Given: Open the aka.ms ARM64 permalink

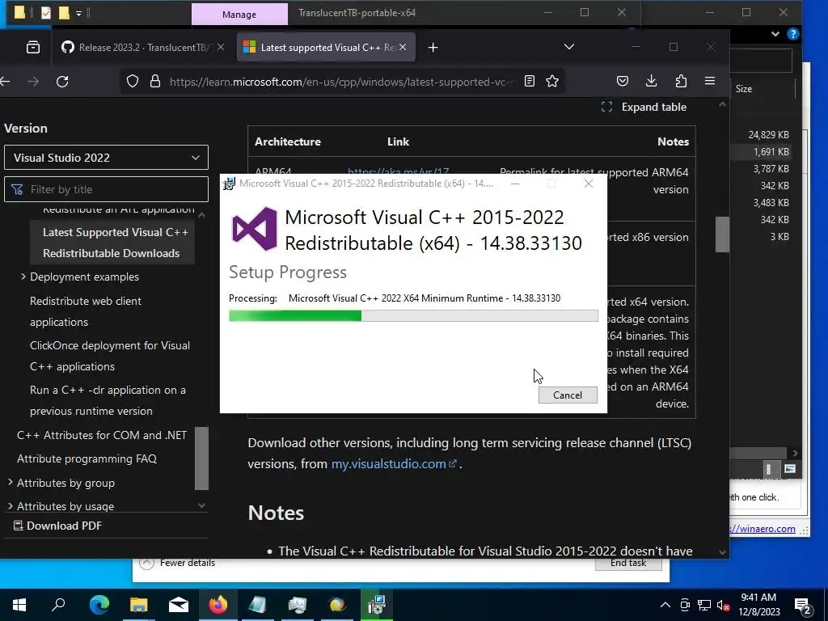Looking at the screenshot, I should [398, 172].
